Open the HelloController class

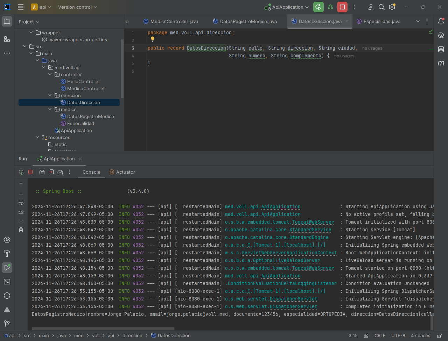(80, 81)
